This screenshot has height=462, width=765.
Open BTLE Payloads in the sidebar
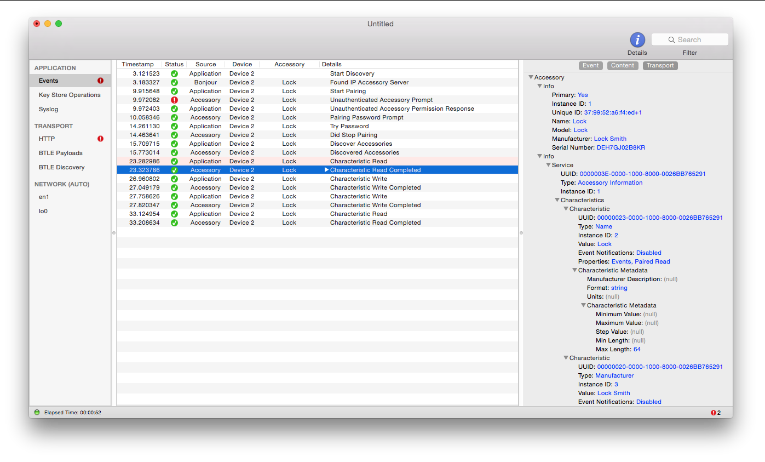(70, 153)
